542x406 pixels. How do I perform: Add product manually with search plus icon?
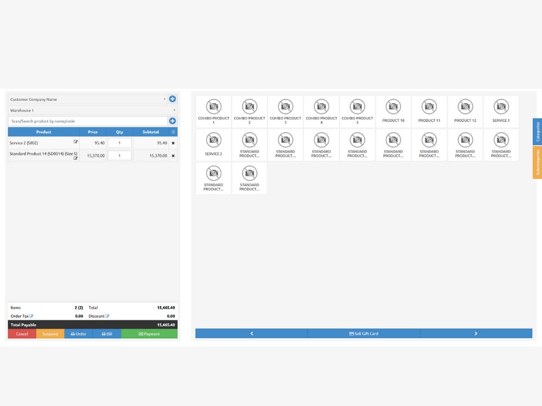[x=172, y=121]
